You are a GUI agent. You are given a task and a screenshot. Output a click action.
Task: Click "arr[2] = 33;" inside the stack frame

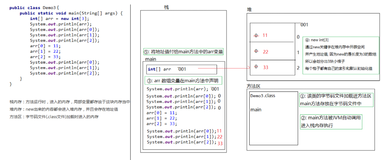(162, 124)
